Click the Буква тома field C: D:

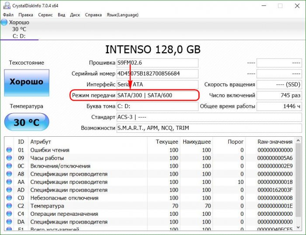coord(157,106)
